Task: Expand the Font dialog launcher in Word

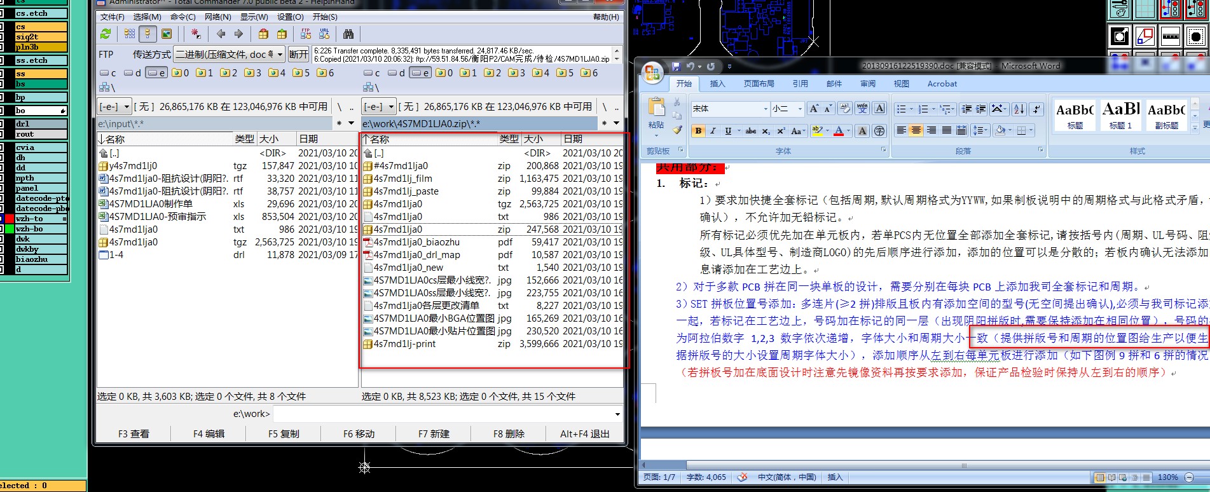Action: (883, 150)
